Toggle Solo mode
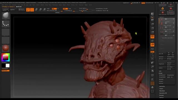This screenshot has height=100, width=178. click(x=152, y=87)
